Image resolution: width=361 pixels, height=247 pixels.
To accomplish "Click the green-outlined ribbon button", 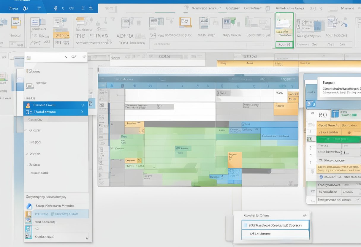I will pyautogui.click(x=284, y=30).
